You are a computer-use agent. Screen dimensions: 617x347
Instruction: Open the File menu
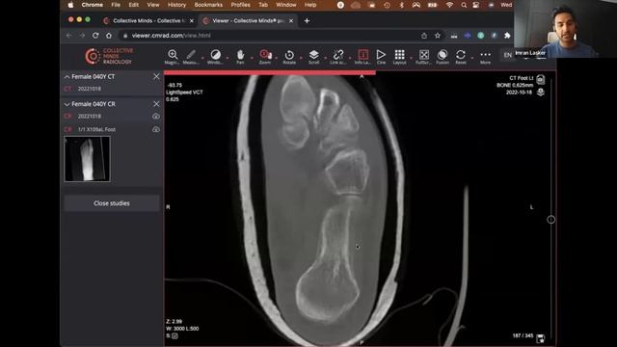[x=116, y=5]
